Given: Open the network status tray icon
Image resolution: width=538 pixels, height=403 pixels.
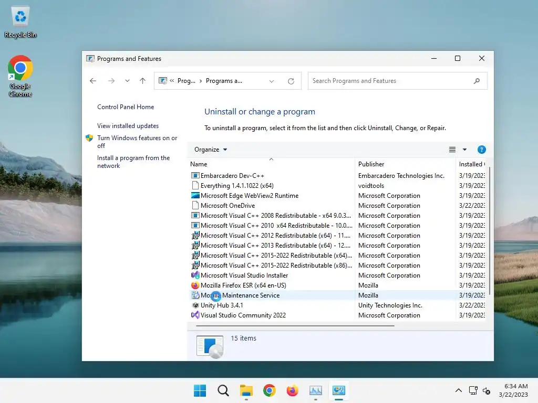Looking at the screenshot, I should coord(473,390).
